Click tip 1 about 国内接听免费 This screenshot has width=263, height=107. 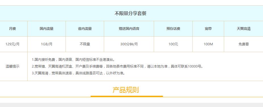(x=74, y=60)
